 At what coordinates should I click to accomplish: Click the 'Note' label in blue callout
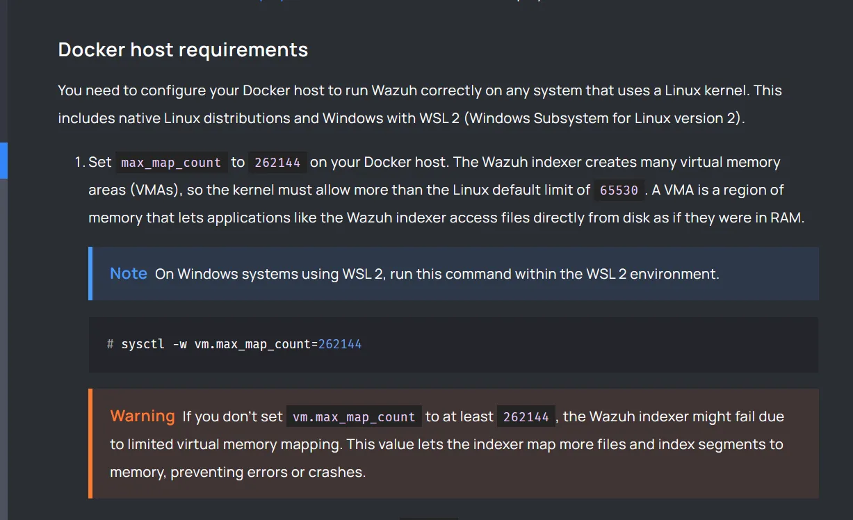pos(129,274)
